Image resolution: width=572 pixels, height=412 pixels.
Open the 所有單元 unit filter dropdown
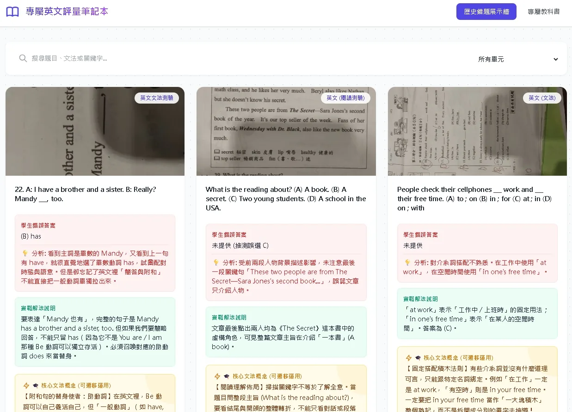[x=518, y=59]
